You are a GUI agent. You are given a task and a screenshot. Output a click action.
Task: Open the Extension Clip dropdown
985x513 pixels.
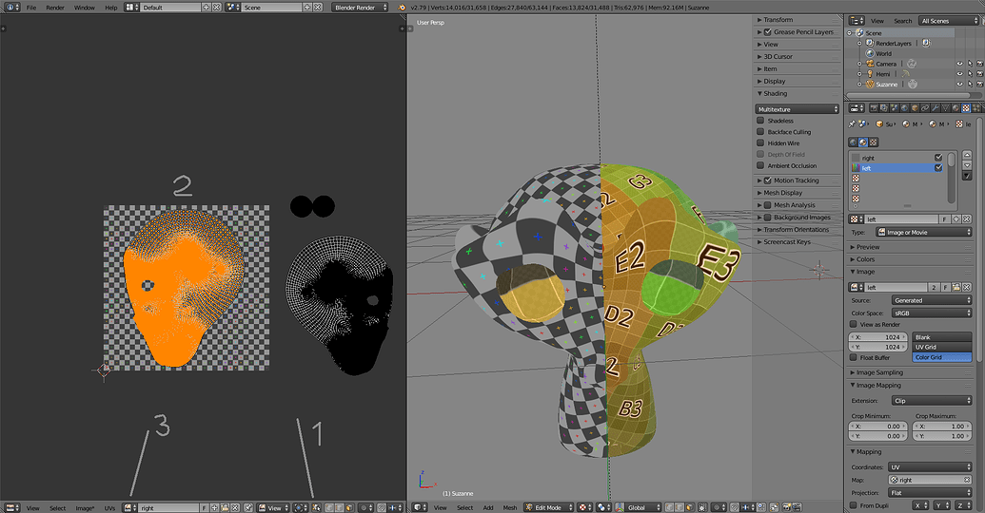[932, 400]
